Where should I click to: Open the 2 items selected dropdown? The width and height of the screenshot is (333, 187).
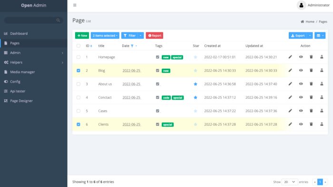coord(105,36)
